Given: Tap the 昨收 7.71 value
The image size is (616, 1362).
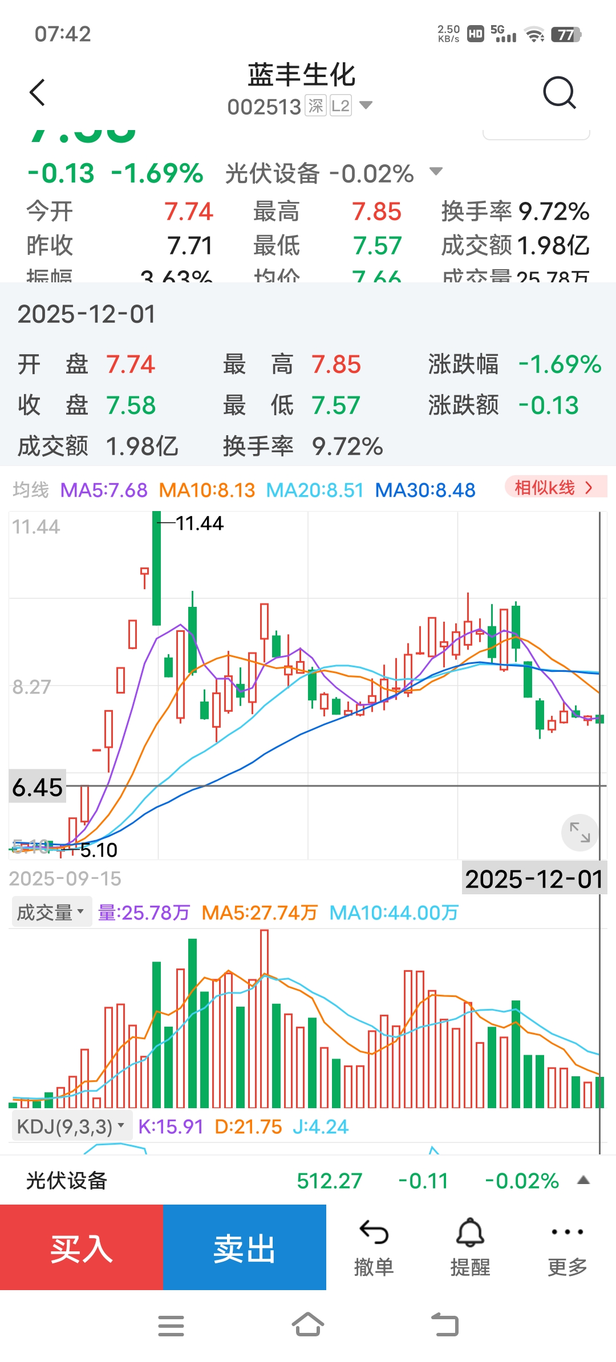Looking at the screenshot, I should point(190,246).
